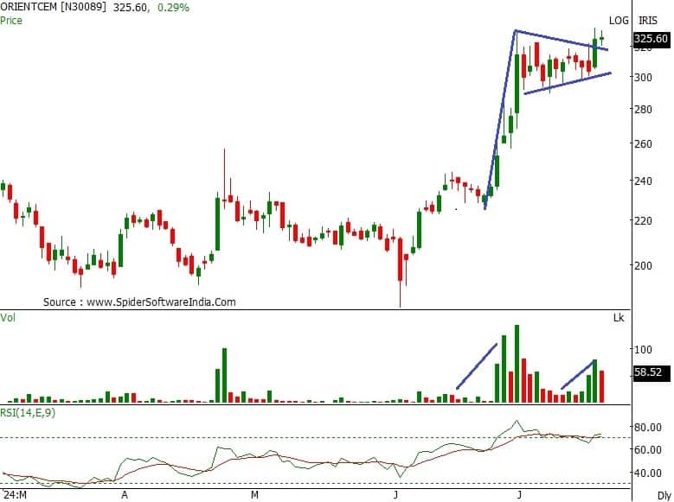674x502 pixels.
Task: Click the IRIS label at top right
Action: point(649,20)
